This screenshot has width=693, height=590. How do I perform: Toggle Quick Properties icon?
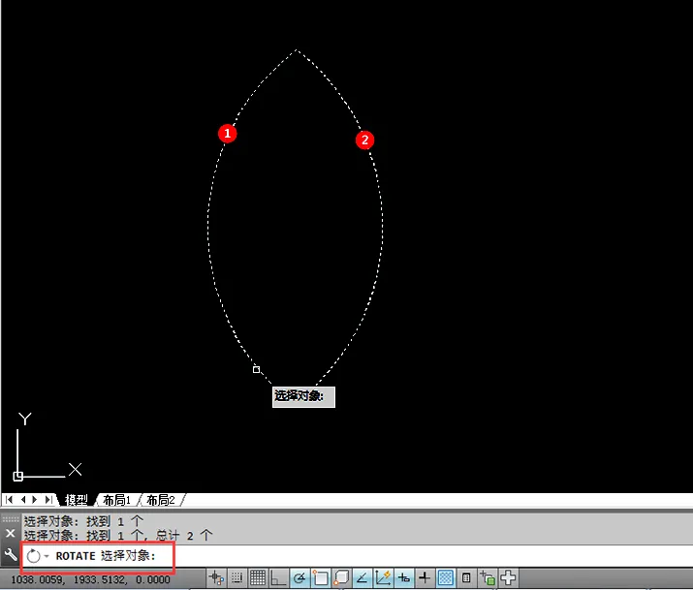tap(466, 577)
